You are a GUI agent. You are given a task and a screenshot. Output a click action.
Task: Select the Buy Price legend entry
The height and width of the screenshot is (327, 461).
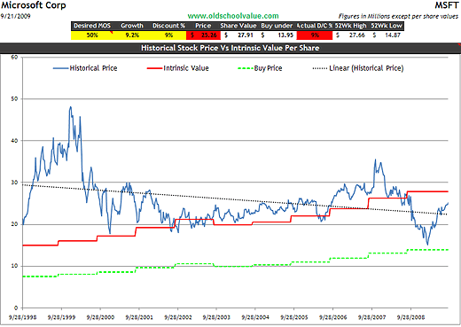[x=260, y=68]
